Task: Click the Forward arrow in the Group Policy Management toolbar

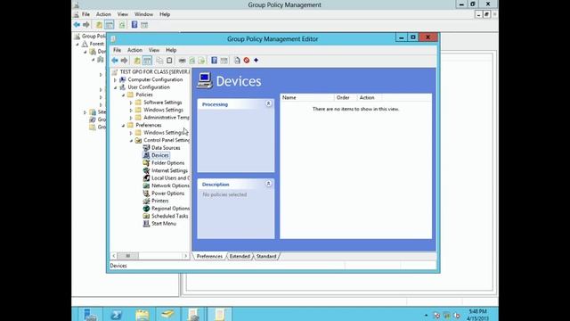Action: point(86,25)
